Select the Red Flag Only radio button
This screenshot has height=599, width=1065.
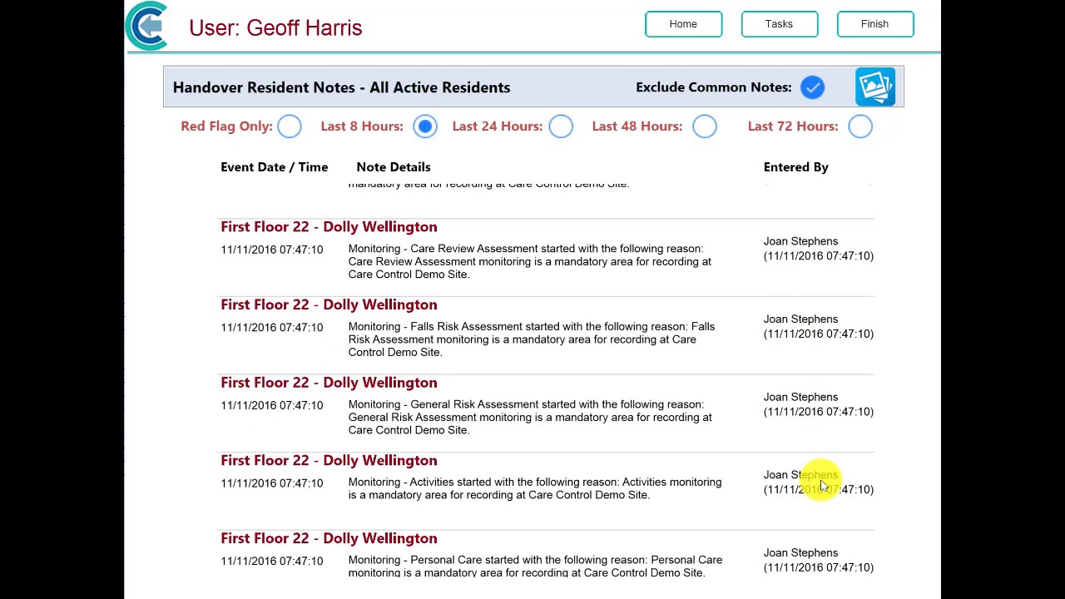(x=290, y=126)
